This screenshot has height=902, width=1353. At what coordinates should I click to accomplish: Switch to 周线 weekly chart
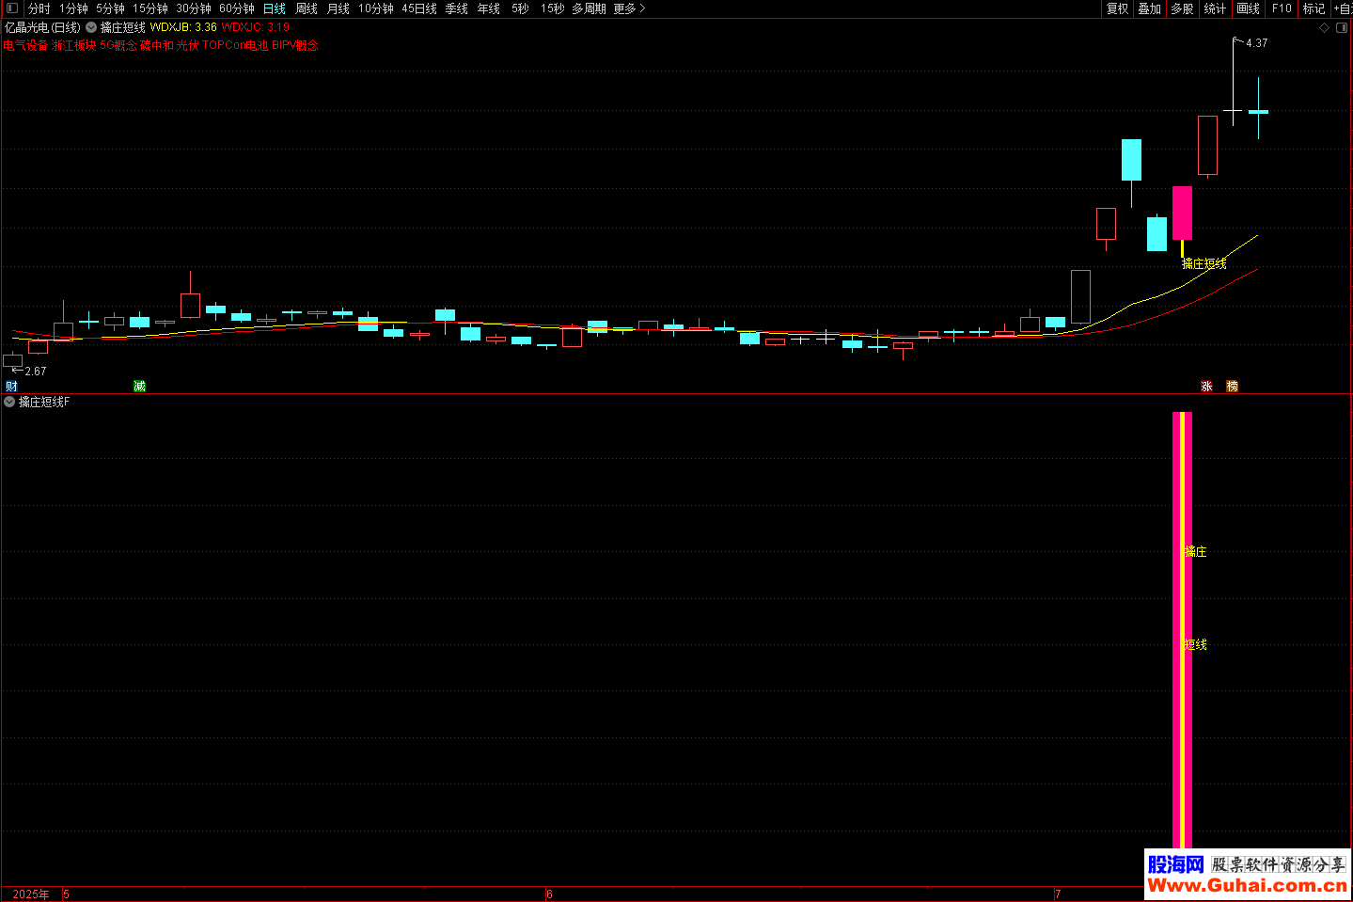307,8
